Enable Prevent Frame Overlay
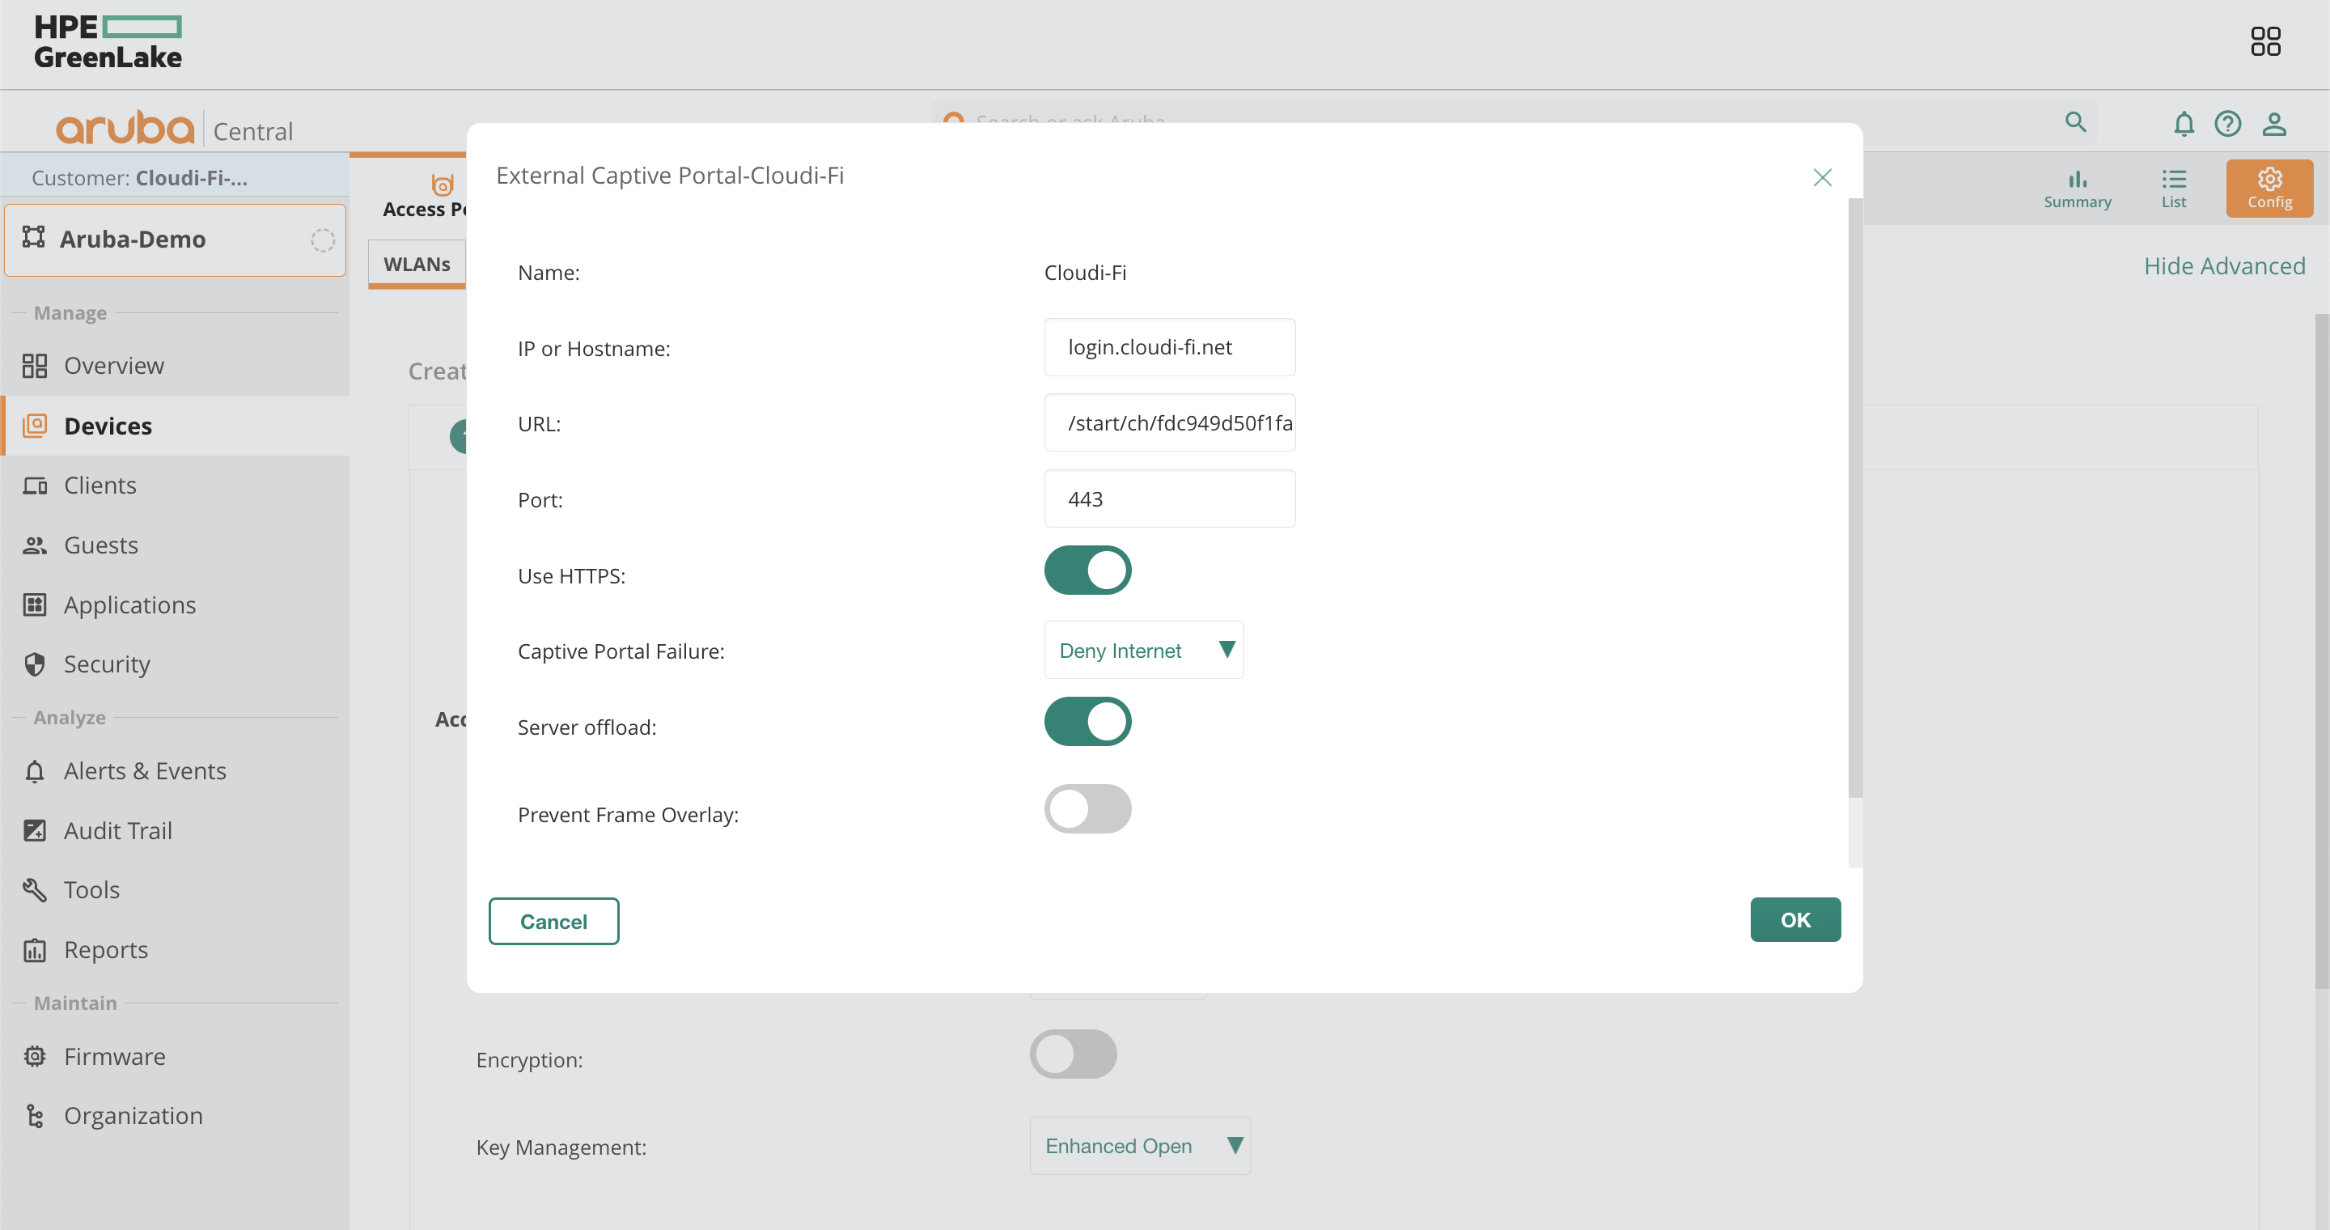Screen dimensions: 2330x1230 (x=1087, y=808)
